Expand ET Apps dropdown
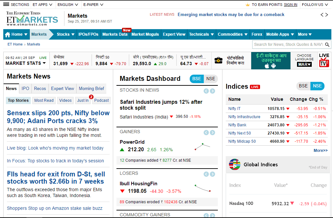 43,5
